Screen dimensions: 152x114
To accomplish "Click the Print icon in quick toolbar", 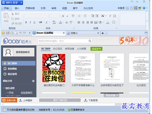I will point(12,33).
